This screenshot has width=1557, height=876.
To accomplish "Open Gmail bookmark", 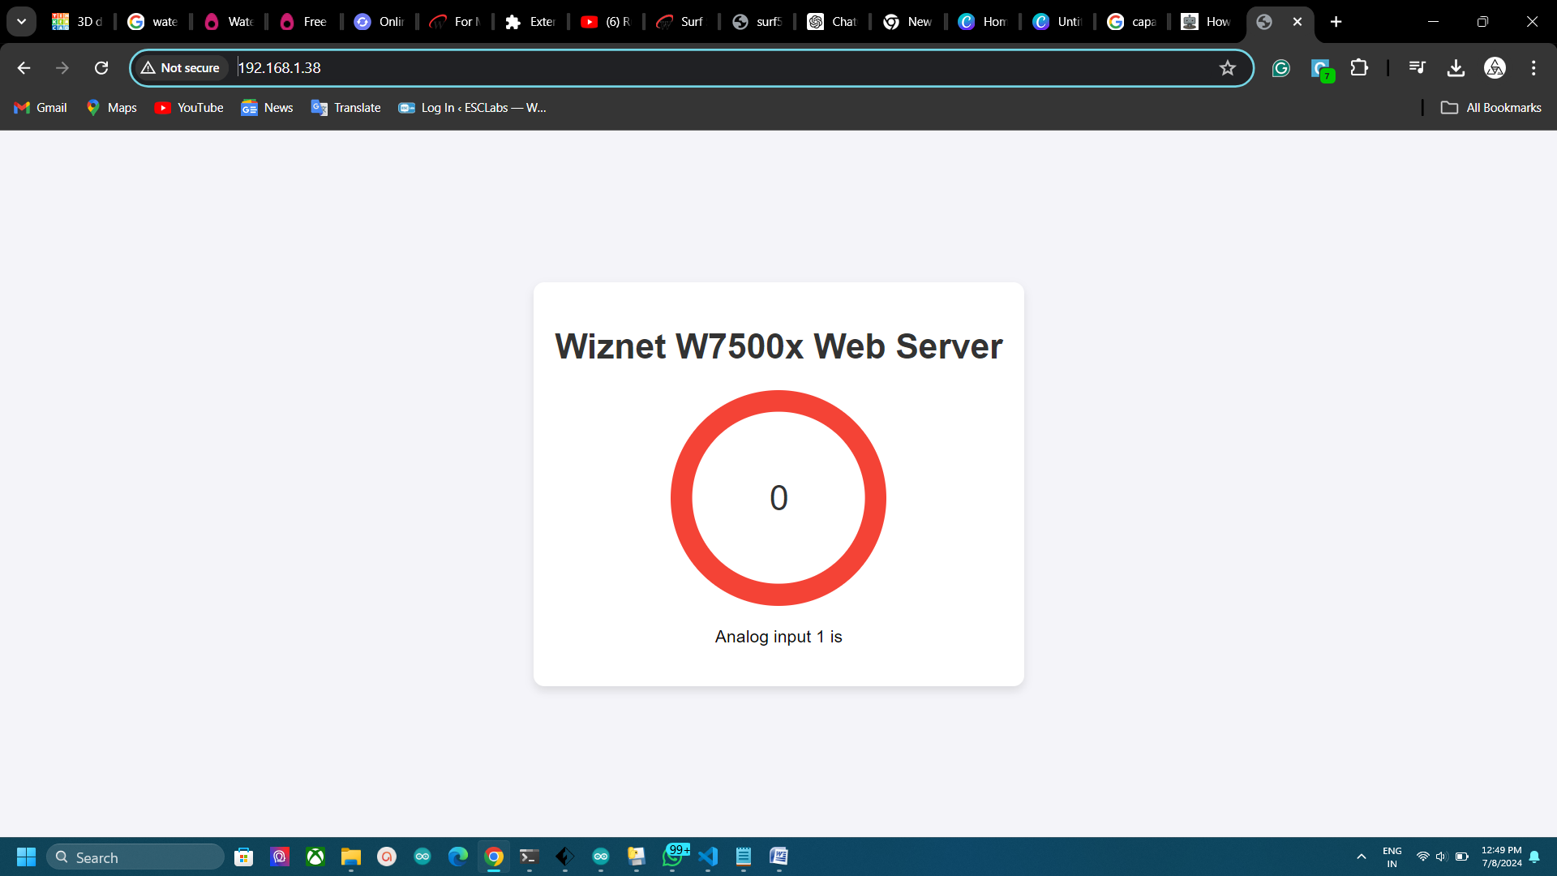I will click(41, 108).
